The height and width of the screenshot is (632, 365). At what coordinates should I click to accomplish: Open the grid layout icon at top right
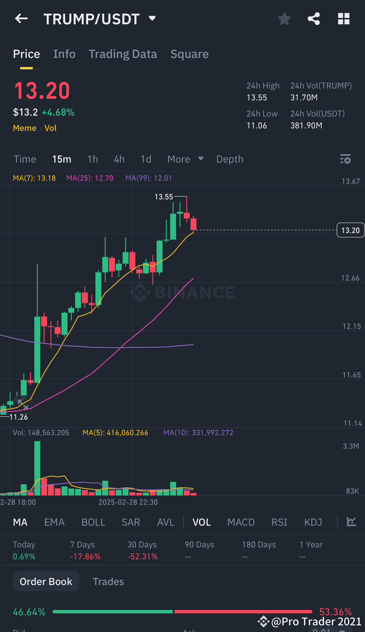(344, 18)
